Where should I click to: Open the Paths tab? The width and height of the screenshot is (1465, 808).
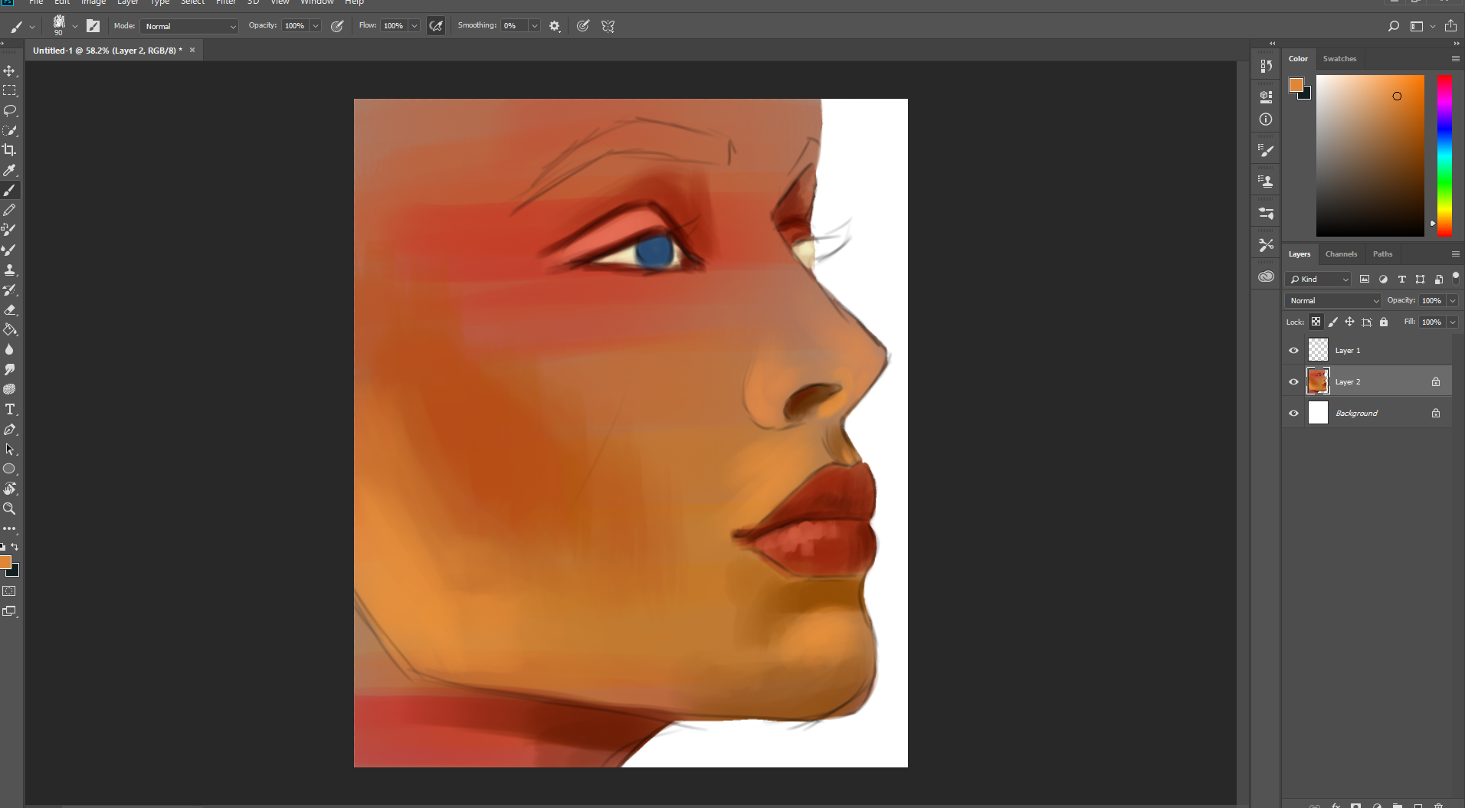pyautogui.click(x=1382, y=254)
